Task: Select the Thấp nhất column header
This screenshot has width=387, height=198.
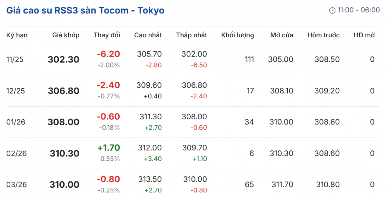Action: click(192, 35)
